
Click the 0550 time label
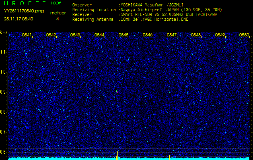click(244, 35)
